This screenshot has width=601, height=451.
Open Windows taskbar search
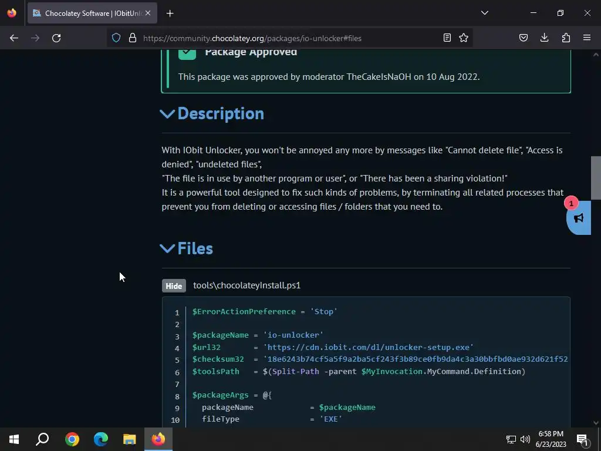(42, 439)
